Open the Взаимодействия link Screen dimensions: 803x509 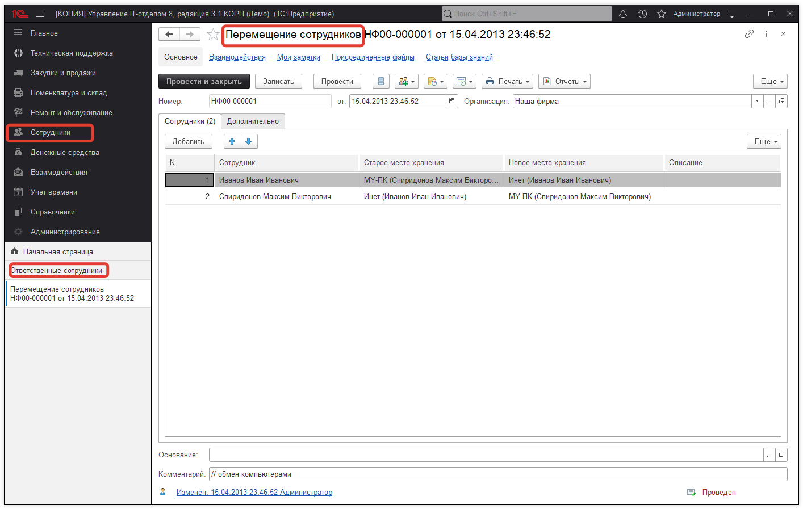pos(237,57)
